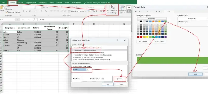Viewport: 208px width, 94px height.
Task: Click the formula bar cancel X icon
Action: (x=23, y=20)
